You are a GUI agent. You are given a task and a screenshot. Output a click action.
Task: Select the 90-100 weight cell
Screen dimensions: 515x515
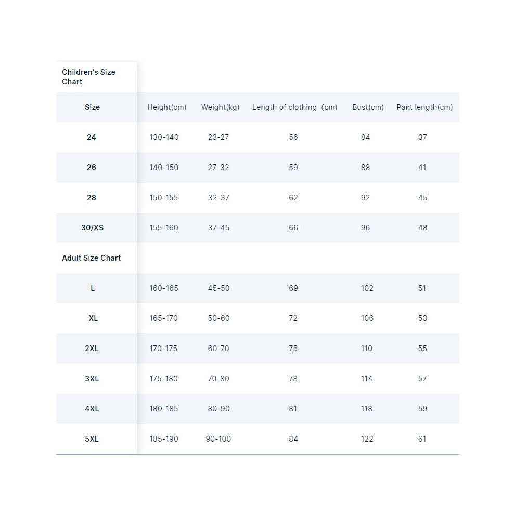click(218, 439)
